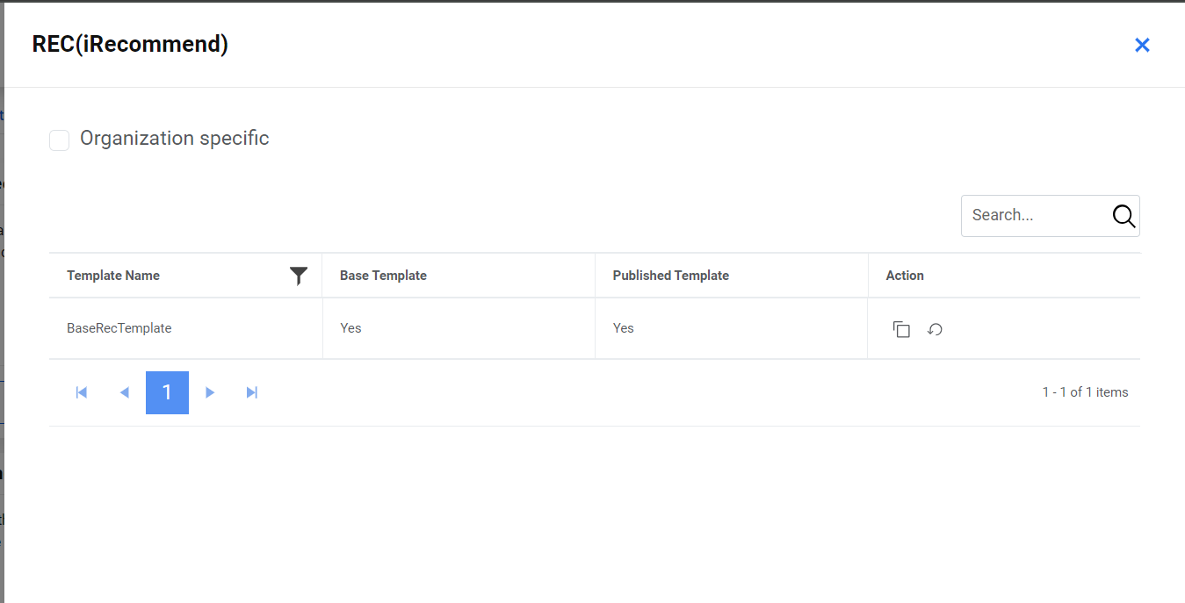Click the Template Name column header
1185x603 pixels.
pos(113,276)
